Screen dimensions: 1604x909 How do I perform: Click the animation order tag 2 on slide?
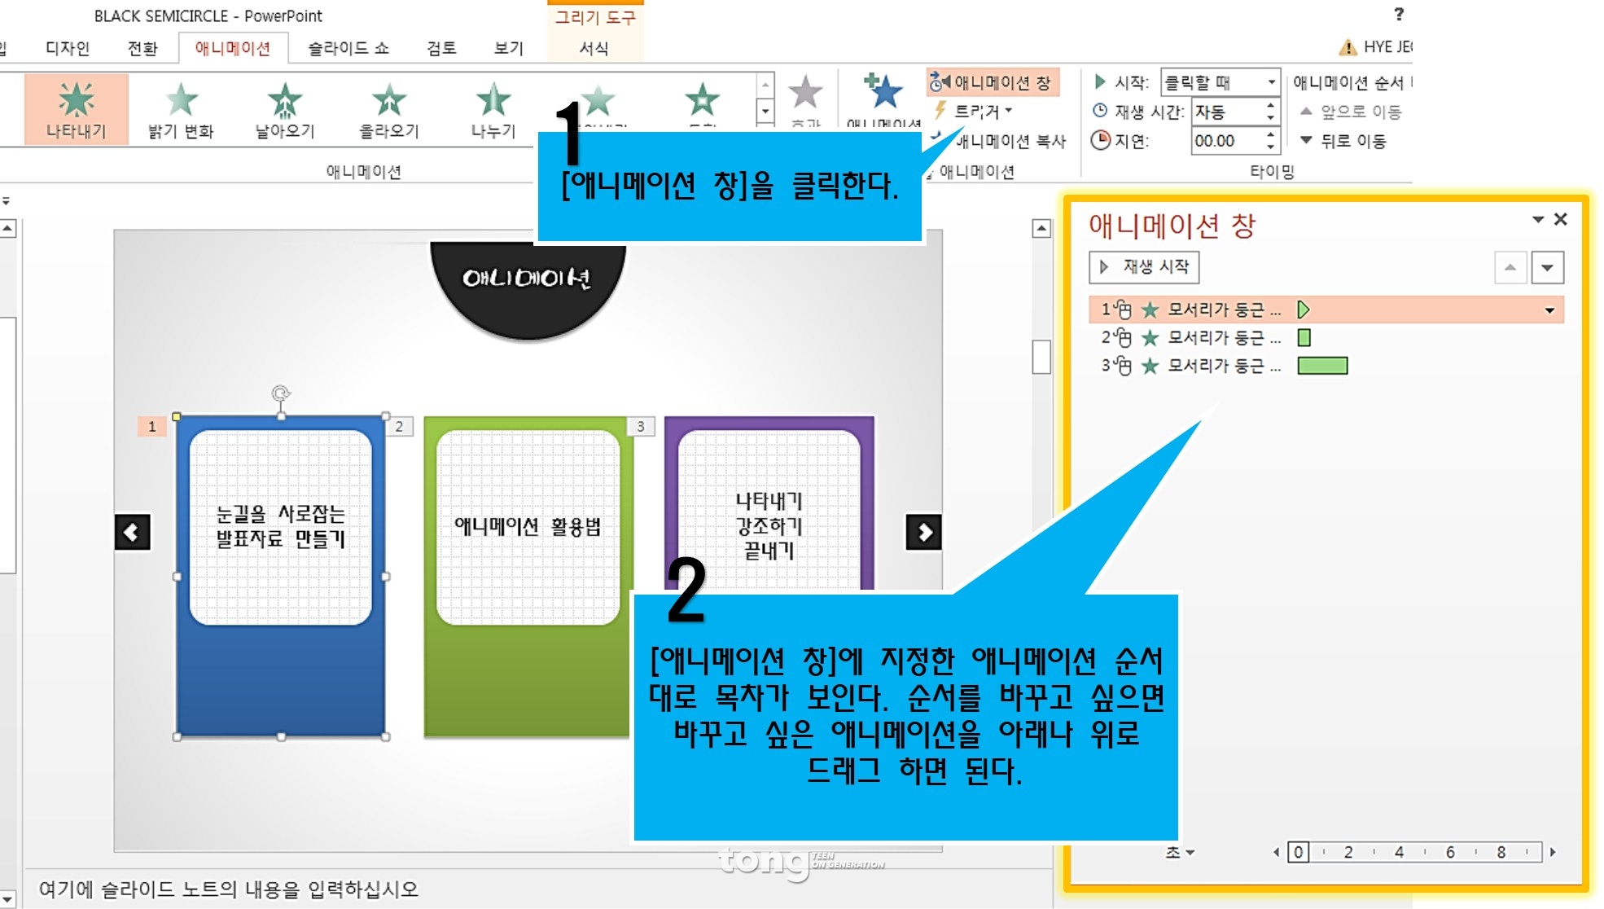coord(400,426)
